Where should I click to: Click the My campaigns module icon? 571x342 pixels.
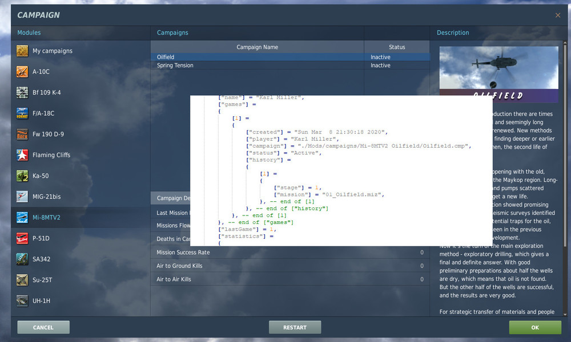[x=22, y=51]
